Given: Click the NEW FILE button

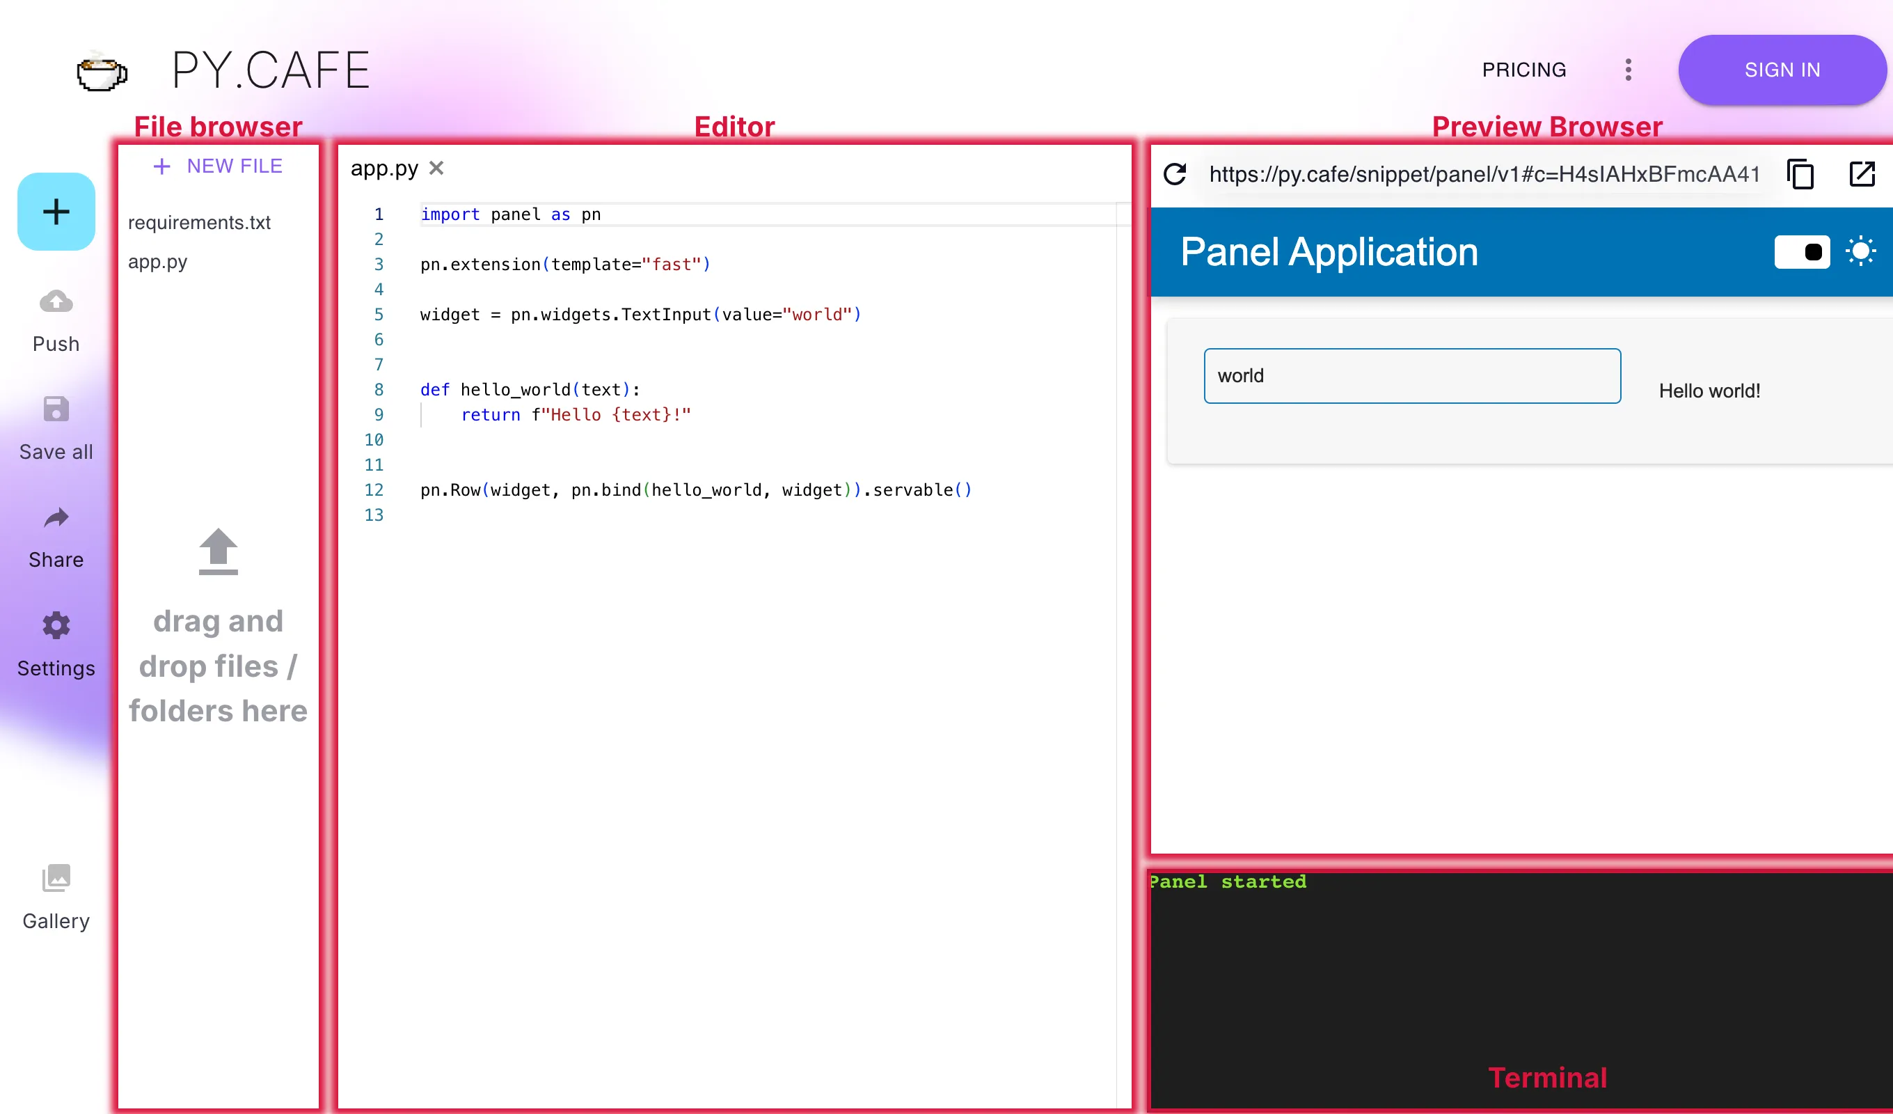Looking at the screenshot, I should [218, 166].
